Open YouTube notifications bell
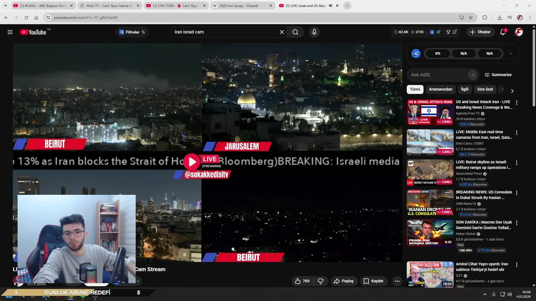This screenshot has width=536, height=301. pos(503,32)
